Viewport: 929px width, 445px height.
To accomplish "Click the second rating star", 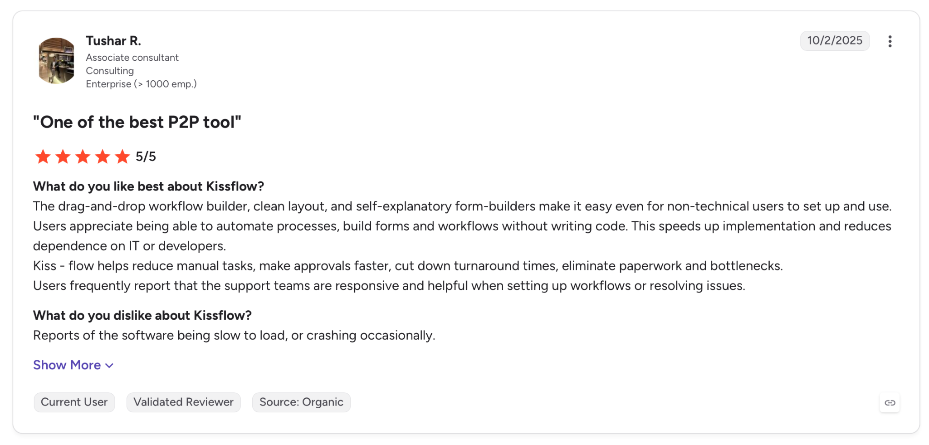I will (x=63, y=157).
